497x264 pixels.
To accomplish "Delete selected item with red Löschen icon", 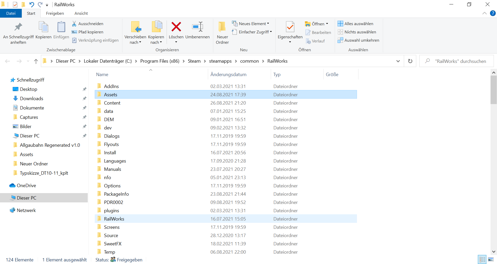I will [x=176, y=27].
